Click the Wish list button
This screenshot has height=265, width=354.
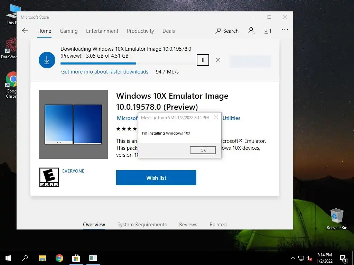click(x=156, y=178)
